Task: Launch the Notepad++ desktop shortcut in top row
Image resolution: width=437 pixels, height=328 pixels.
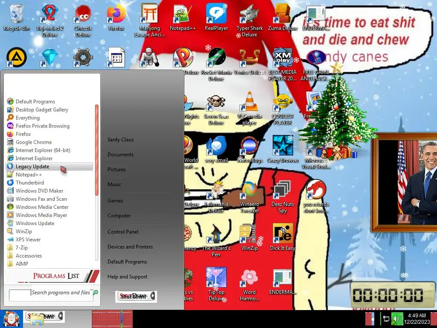Action: [x=183, y=17]
